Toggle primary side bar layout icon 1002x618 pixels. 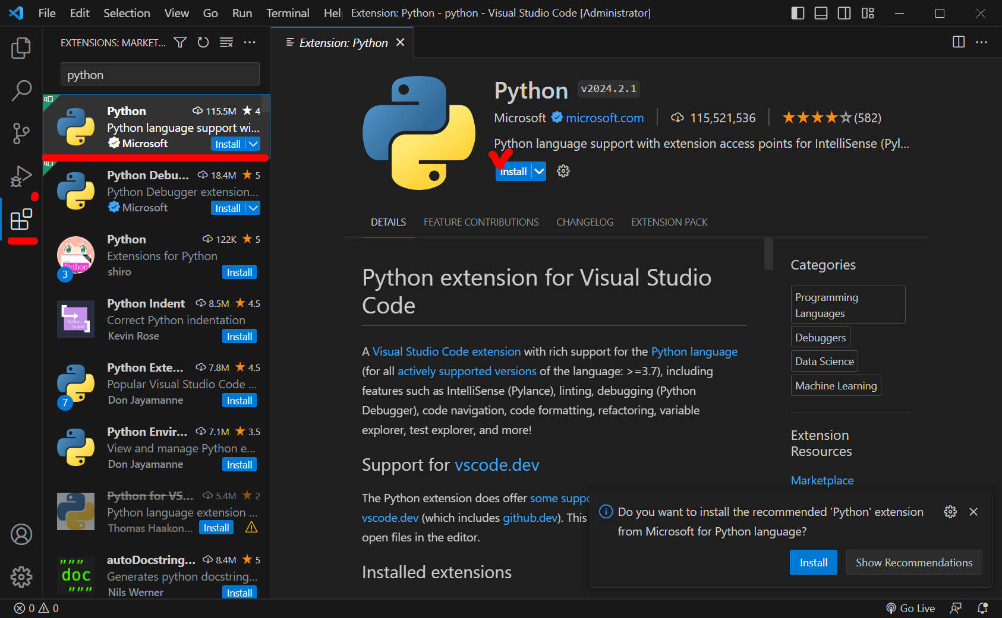coord(798,13)
